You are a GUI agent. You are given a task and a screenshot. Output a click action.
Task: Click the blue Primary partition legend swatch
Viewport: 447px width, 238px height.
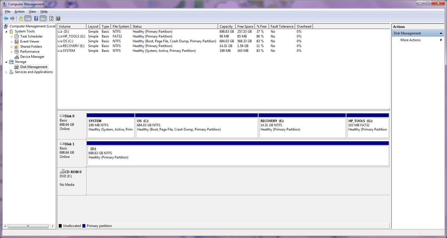coord(84,226)
